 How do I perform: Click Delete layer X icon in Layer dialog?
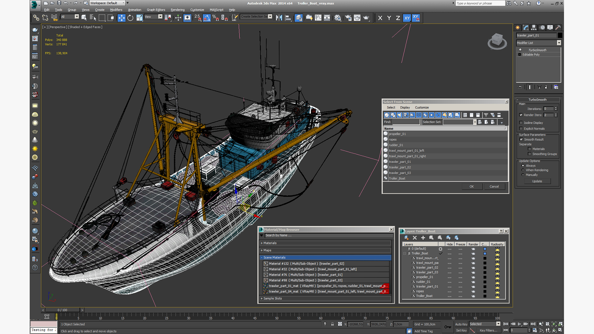coord(415,238)
